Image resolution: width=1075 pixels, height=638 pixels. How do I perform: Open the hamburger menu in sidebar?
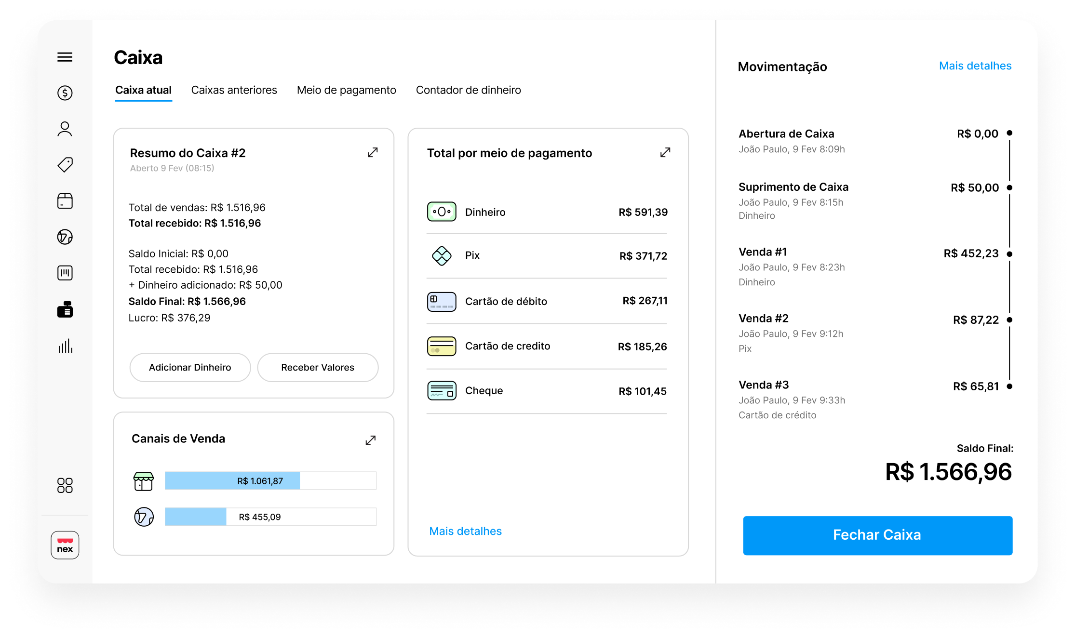(x=65, y=57)
